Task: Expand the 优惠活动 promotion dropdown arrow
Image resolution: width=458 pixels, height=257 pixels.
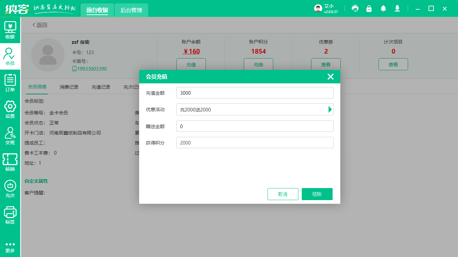Action: pyautogui.click(x=330, y=109)
